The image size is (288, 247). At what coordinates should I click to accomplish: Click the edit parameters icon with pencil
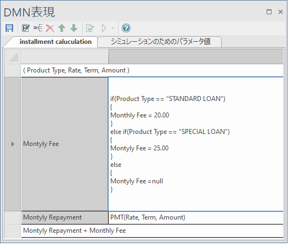pyautogui.click(x=26, y=28)
